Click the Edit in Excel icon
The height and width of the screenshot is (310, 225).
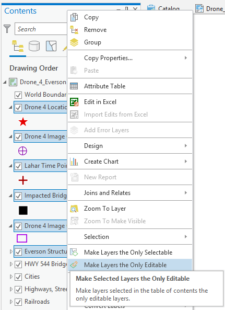coord(74,102)
